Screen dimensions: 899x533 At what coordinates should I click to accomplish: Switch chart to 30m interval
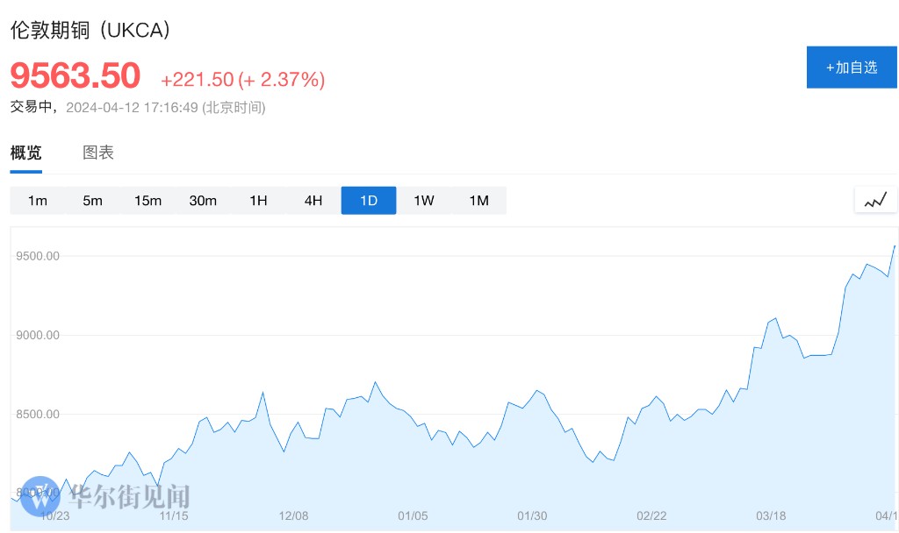pos(203,201)
